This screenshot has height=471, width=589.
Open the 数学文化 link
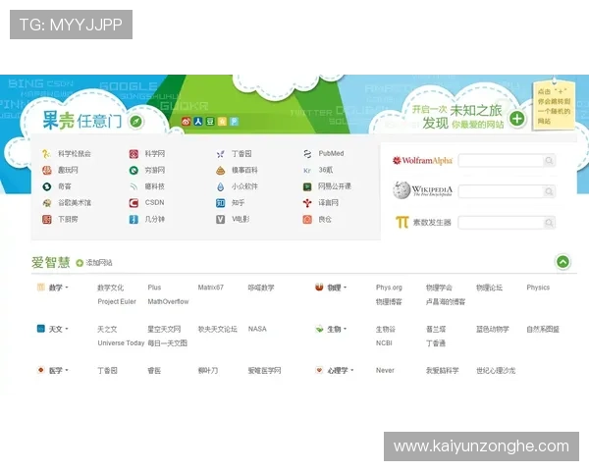[110, 288]
